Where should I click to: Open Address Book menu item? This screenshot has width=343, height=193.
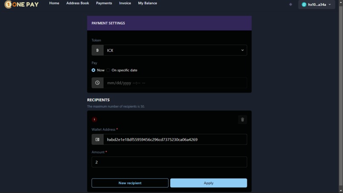click(x=77, y=3)
